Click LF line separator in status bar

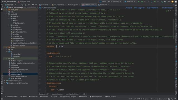[135, 99]
